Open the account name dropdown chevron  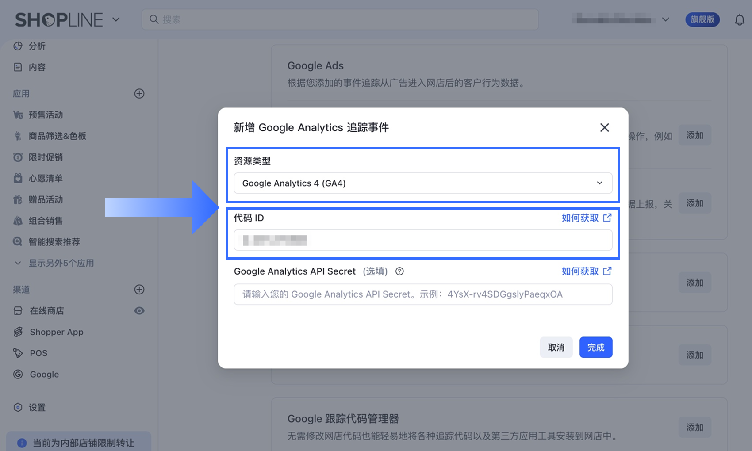coord(665,19)
